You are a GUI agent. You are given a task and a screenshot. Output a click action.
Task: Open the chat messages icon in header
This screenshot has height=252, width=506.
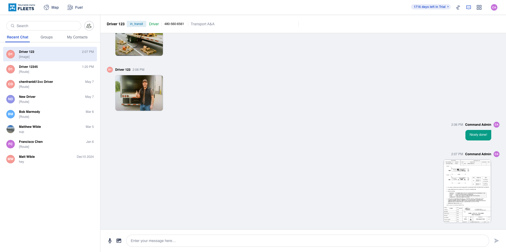(469, 7)
